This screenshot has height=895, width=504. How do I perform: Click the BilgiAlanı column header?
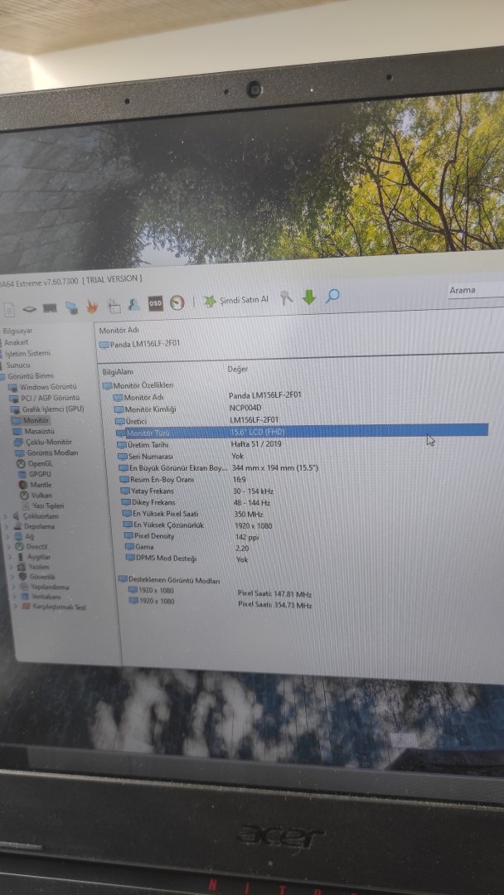point(118,372)
